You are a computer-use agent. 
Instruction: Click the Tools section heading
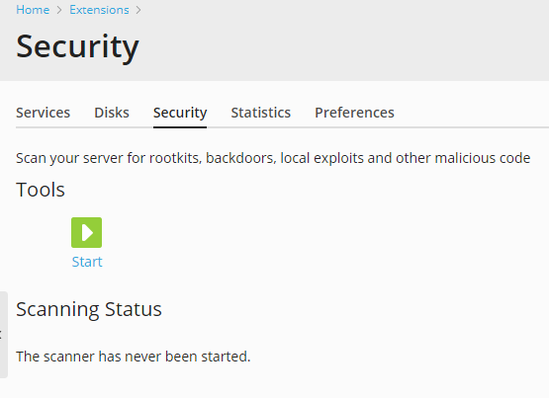pos(41,190)
